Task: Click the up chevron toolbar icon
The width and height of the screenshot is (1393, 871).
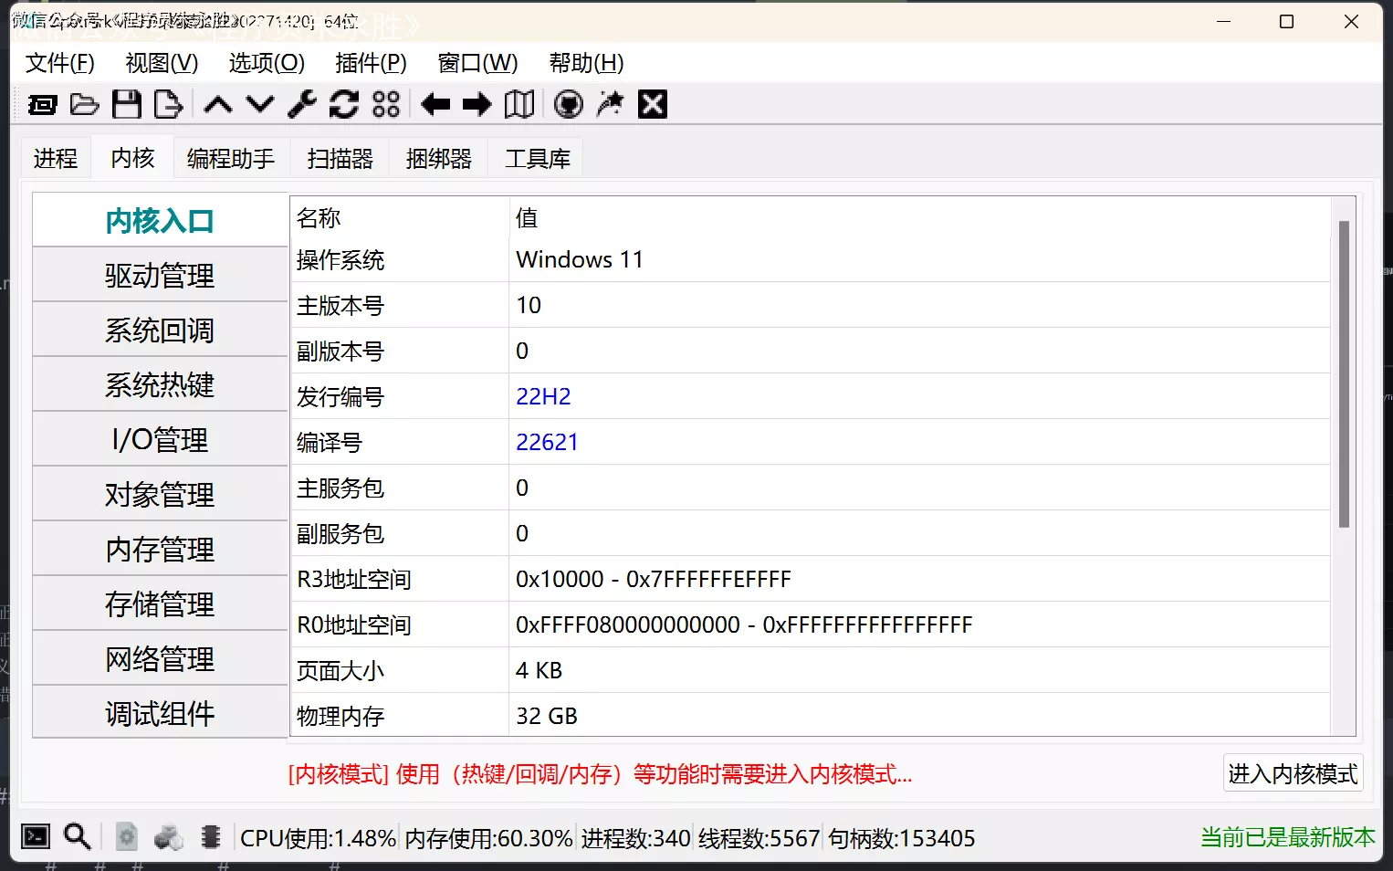Action: (x=217, y=105)
